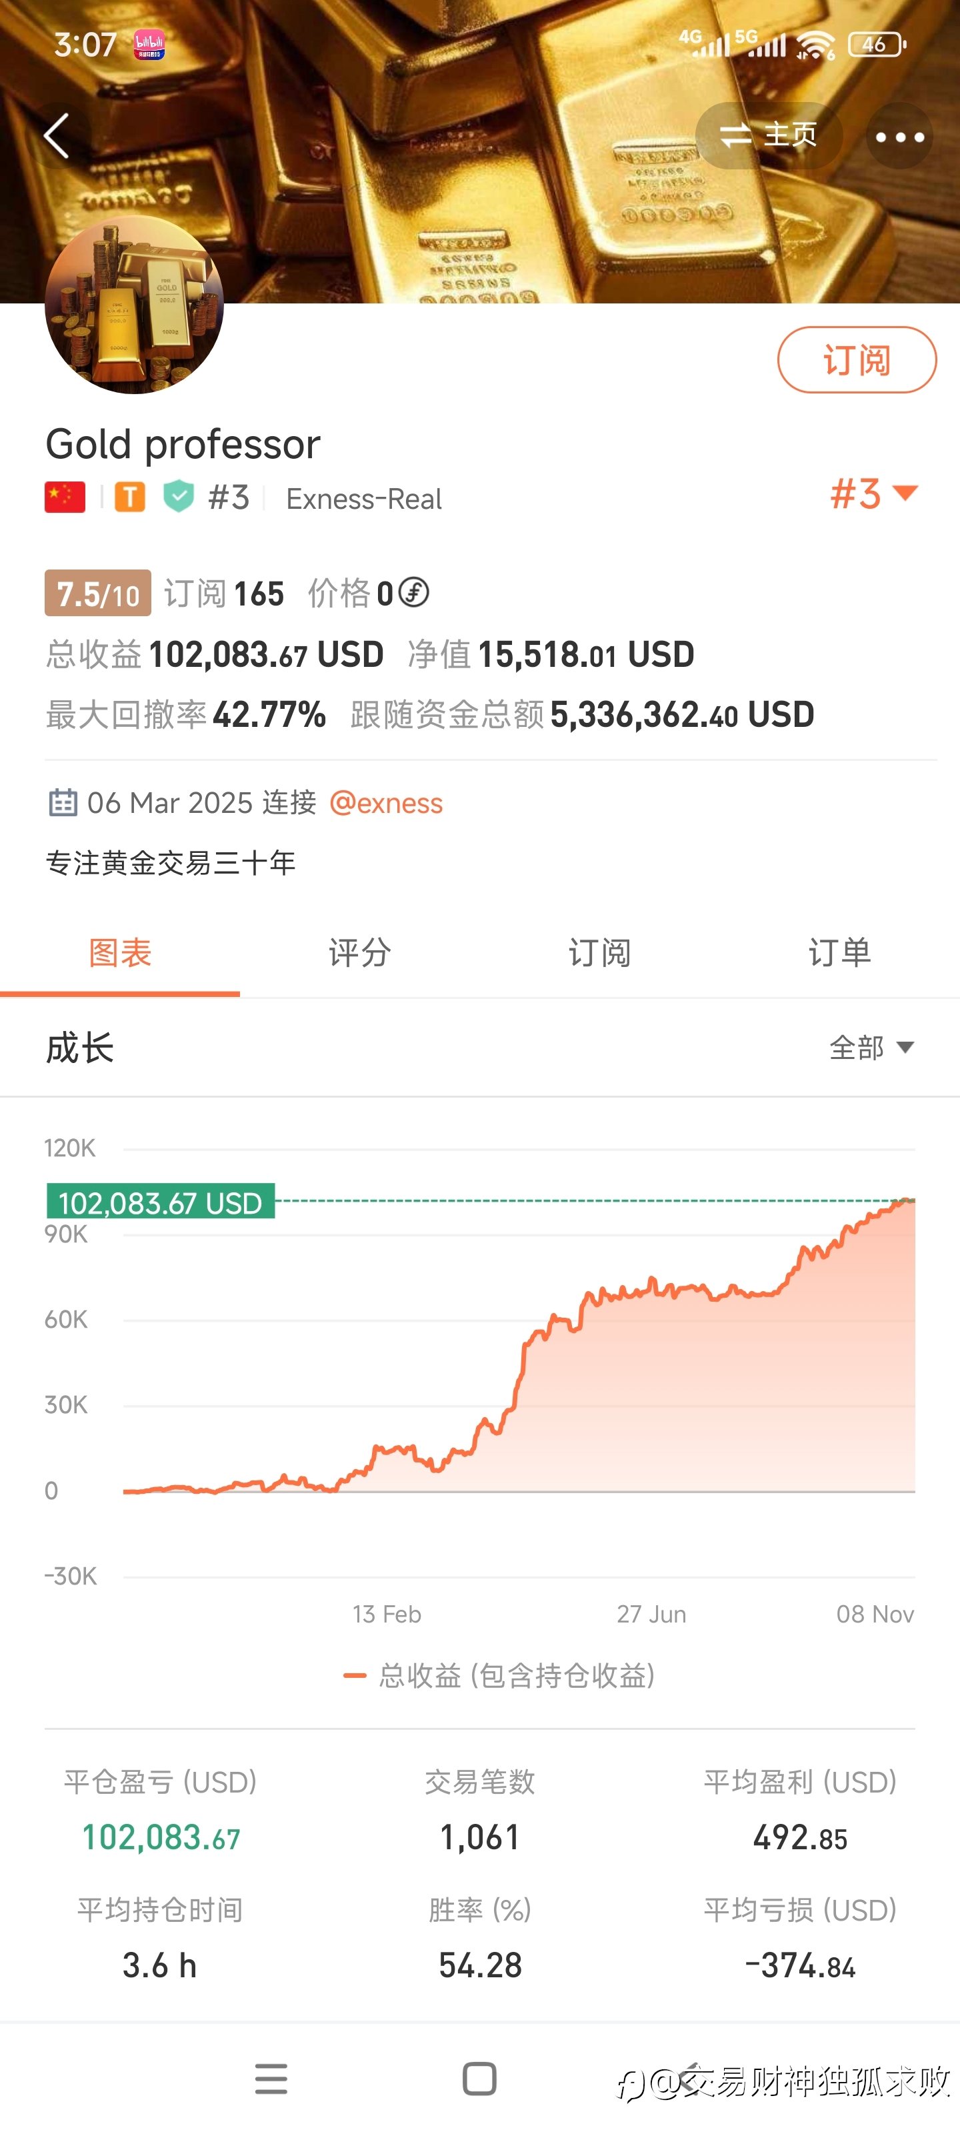Tap the China flag icon
The width and height of the screenshot is (960, 2134).
(65, 497)
